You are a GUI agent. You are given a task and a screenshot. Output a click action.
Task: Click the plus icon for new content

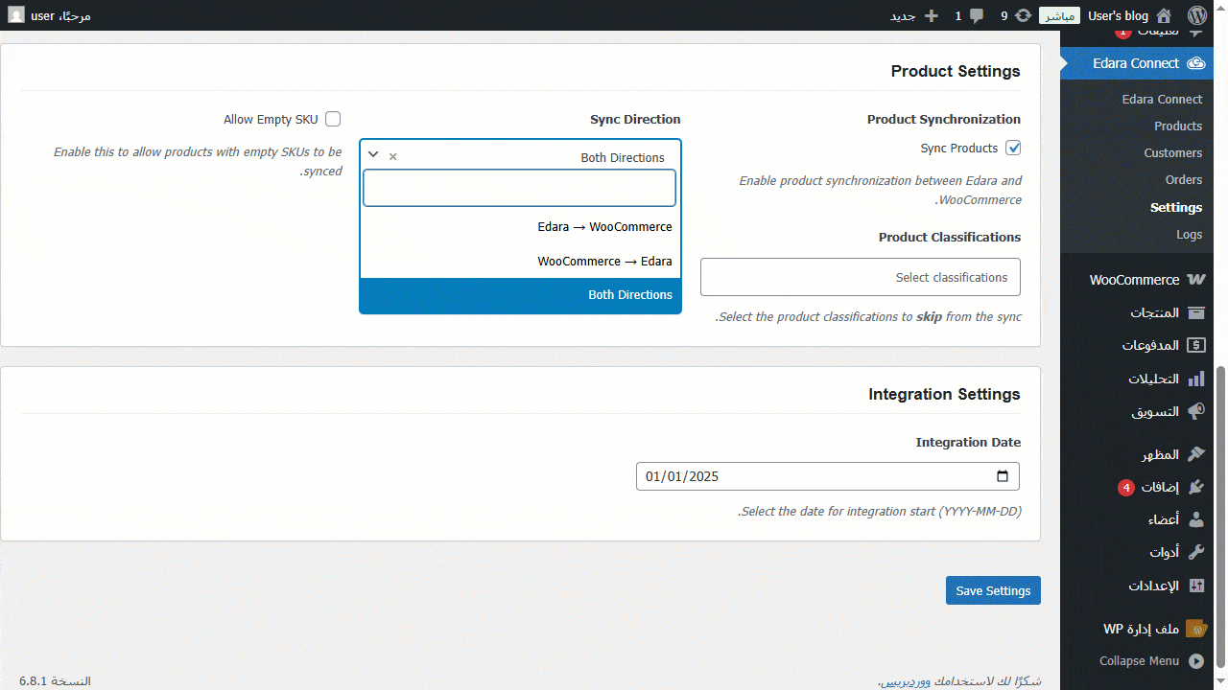931,15
